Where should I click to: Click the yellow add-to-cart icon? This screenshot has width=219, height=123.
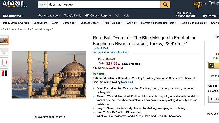click(212, 65)
